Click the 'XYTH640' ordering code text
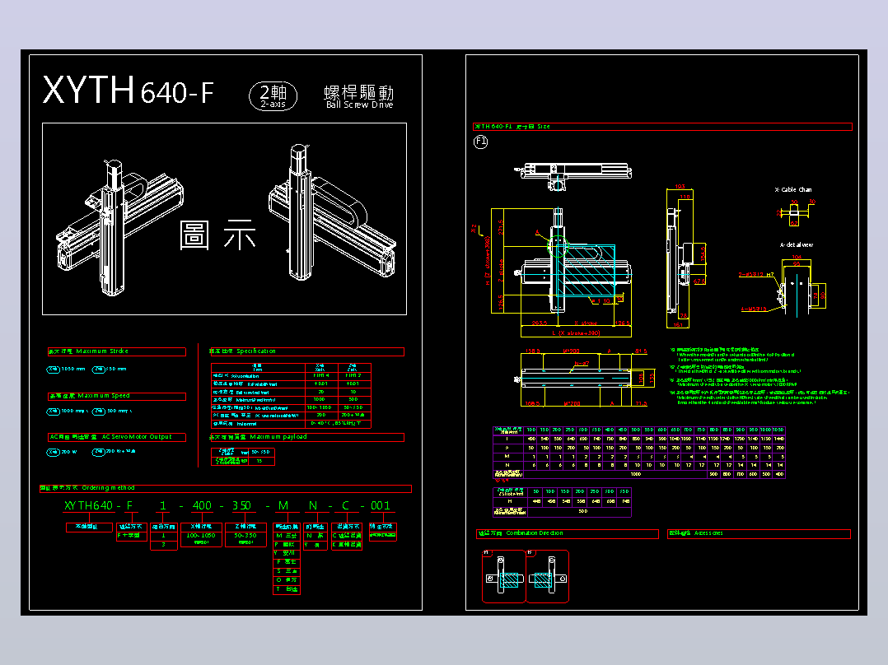 [x=88, y=505]
